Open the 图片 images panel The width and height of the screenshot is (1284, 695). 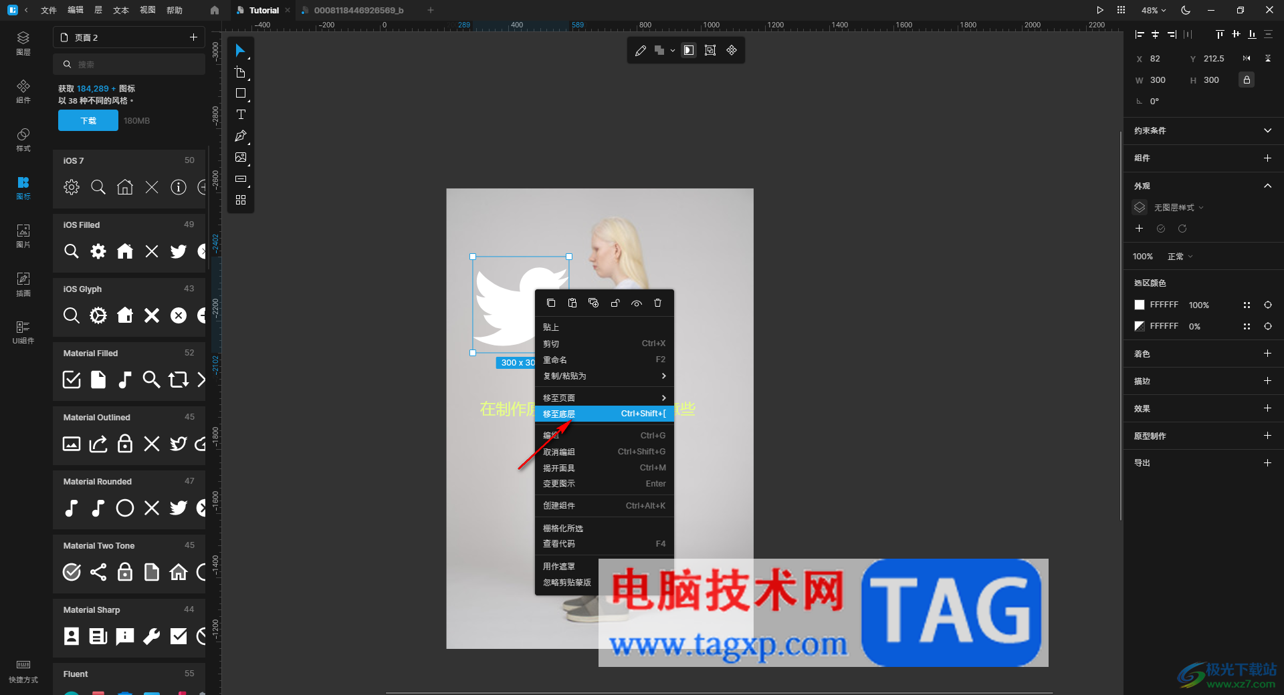[x=23, y=236]
